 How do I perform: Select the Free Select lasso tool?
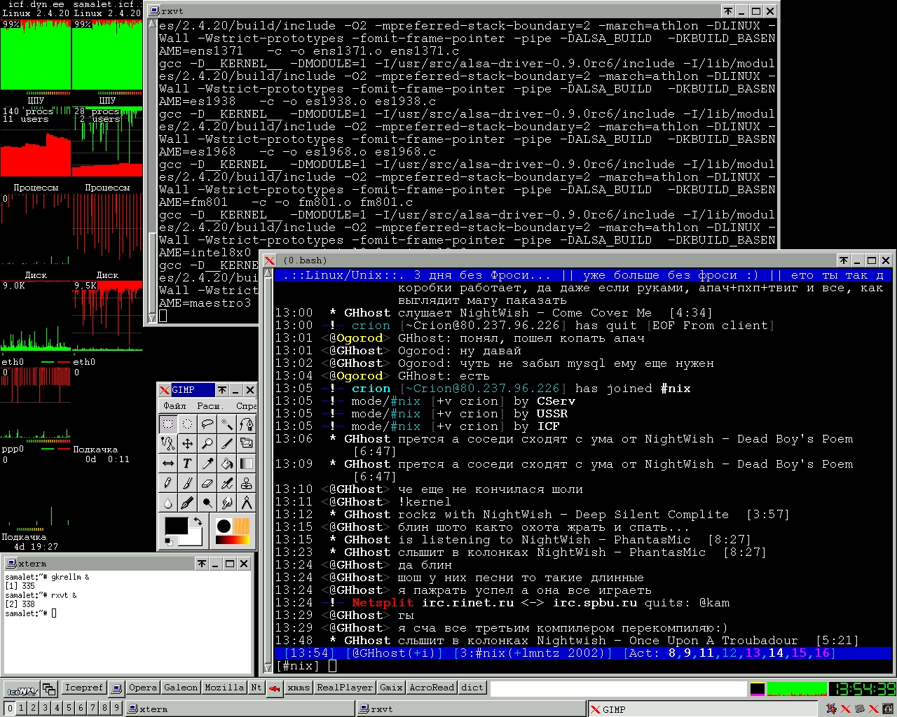pos(207,424)
